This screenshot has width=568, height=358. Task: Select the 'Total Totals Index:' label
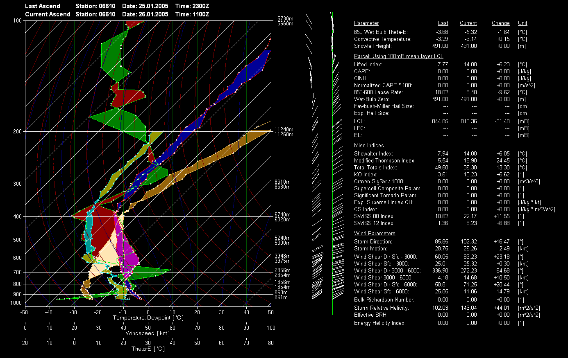point(375,167)
